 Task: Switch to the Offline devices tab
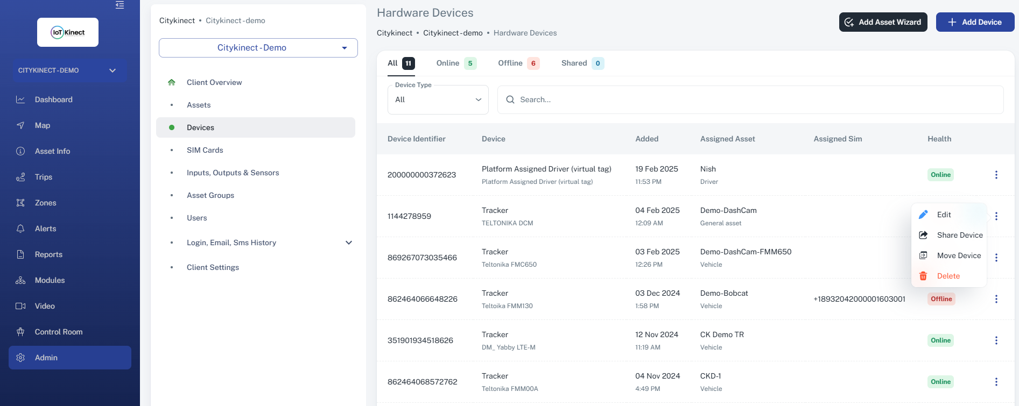[518, 63]
